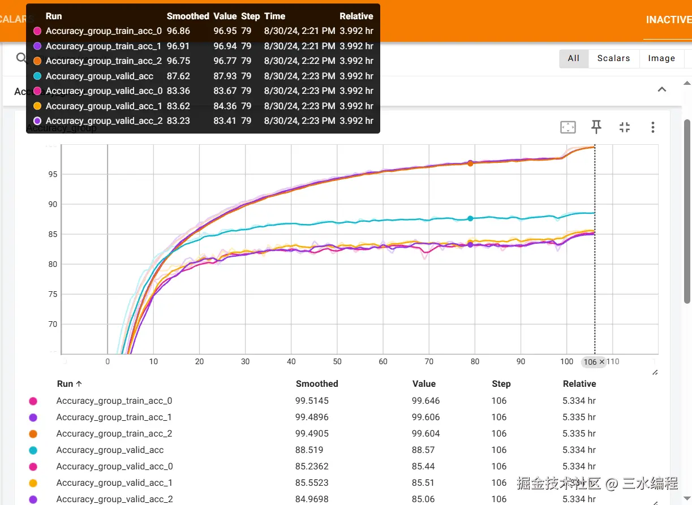
Task: Click the smoothed value 85.5523
Action: 312,483
